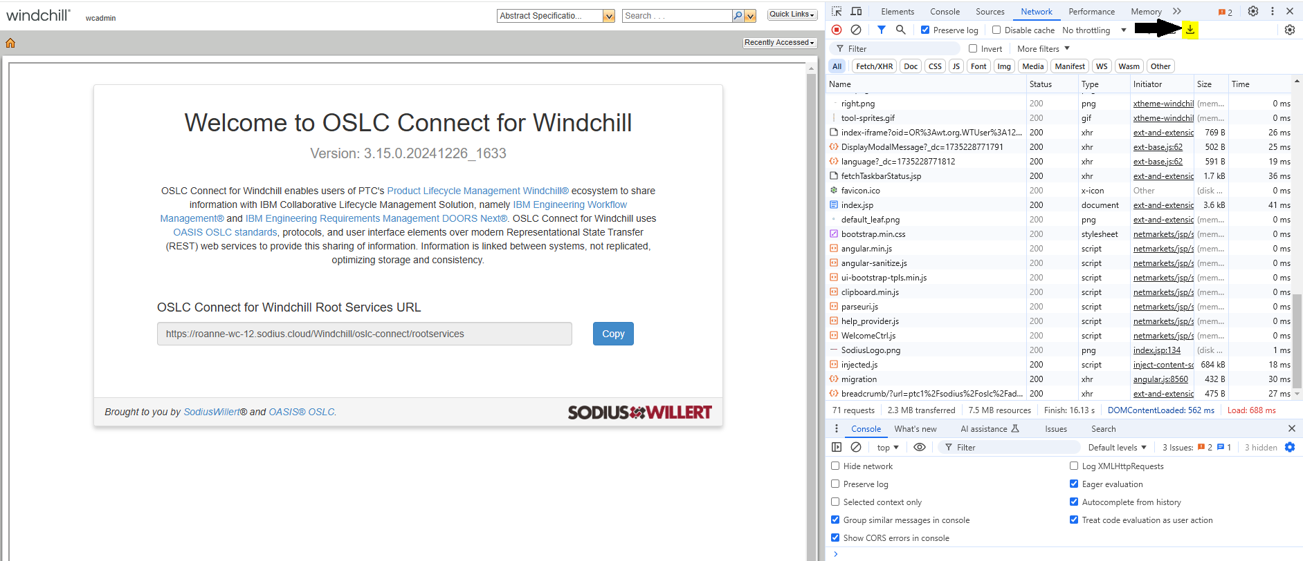Switch to the Sources tab
Screen dimensions: 1303x561
point(990,11)
